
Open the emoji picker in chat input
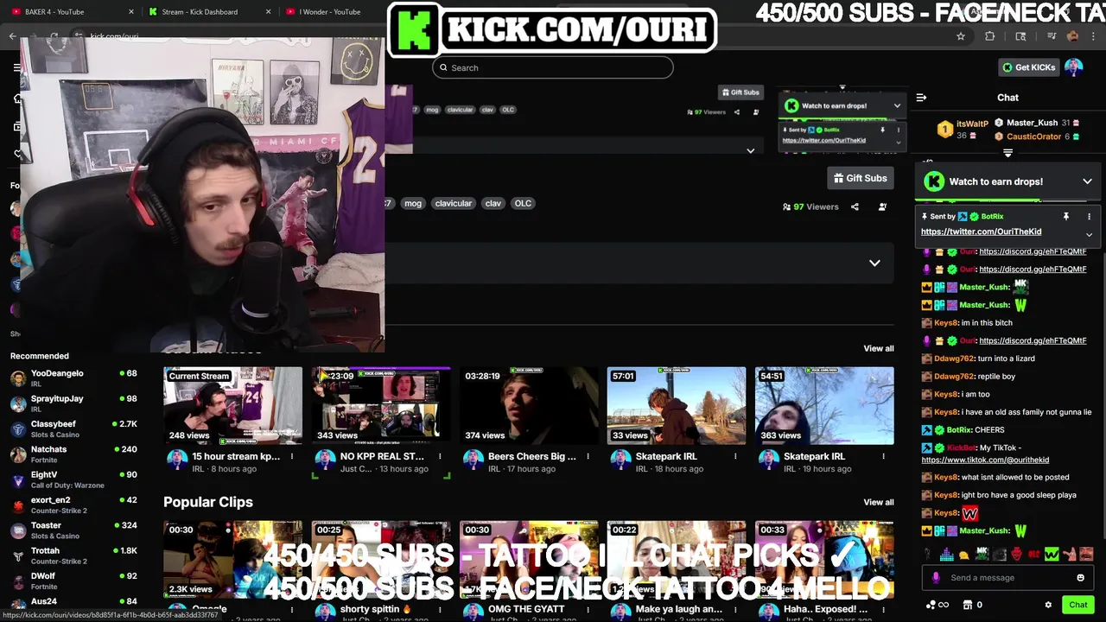(1080, 578)
